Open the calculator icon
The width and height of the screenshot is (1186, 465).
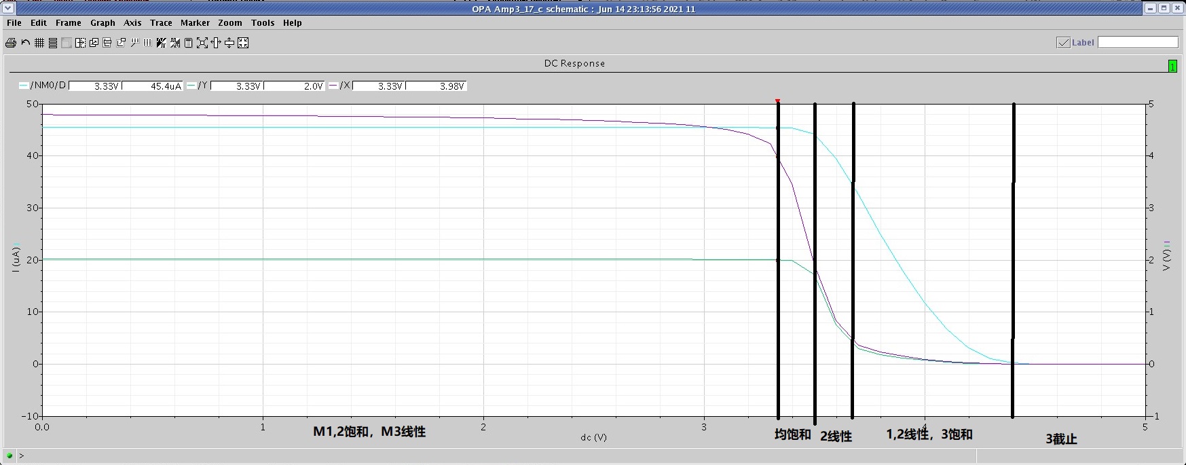pyautogui.click(x=189, y=43)
